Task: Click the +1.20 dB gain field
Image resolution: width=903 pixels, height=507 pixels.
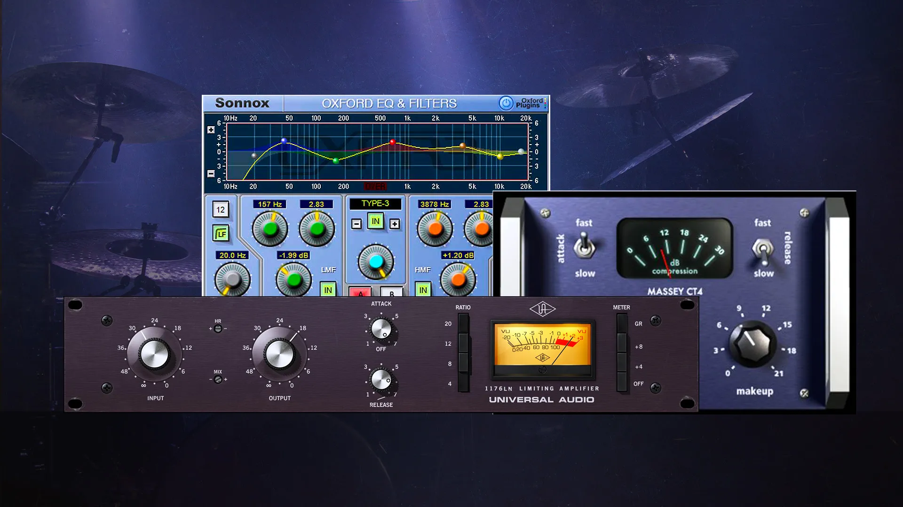Action: tap(458, 255)
